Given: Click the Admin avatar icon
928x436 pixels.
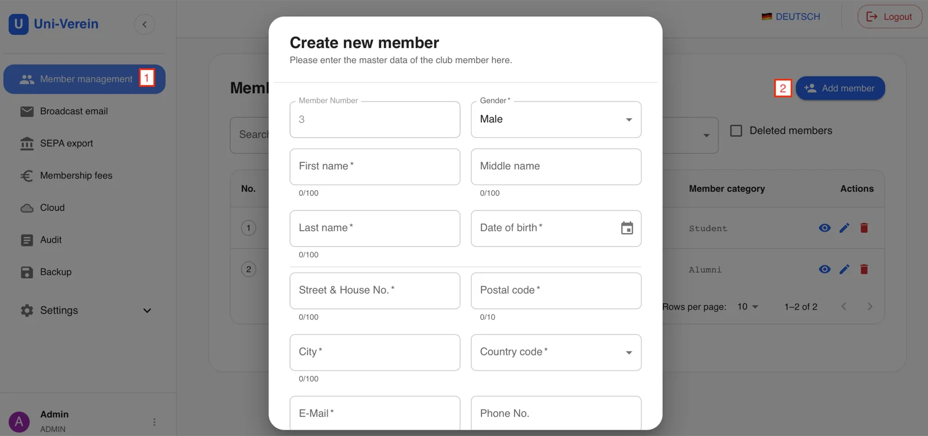Looking at the screenshot, I should [x=19, y=422].
